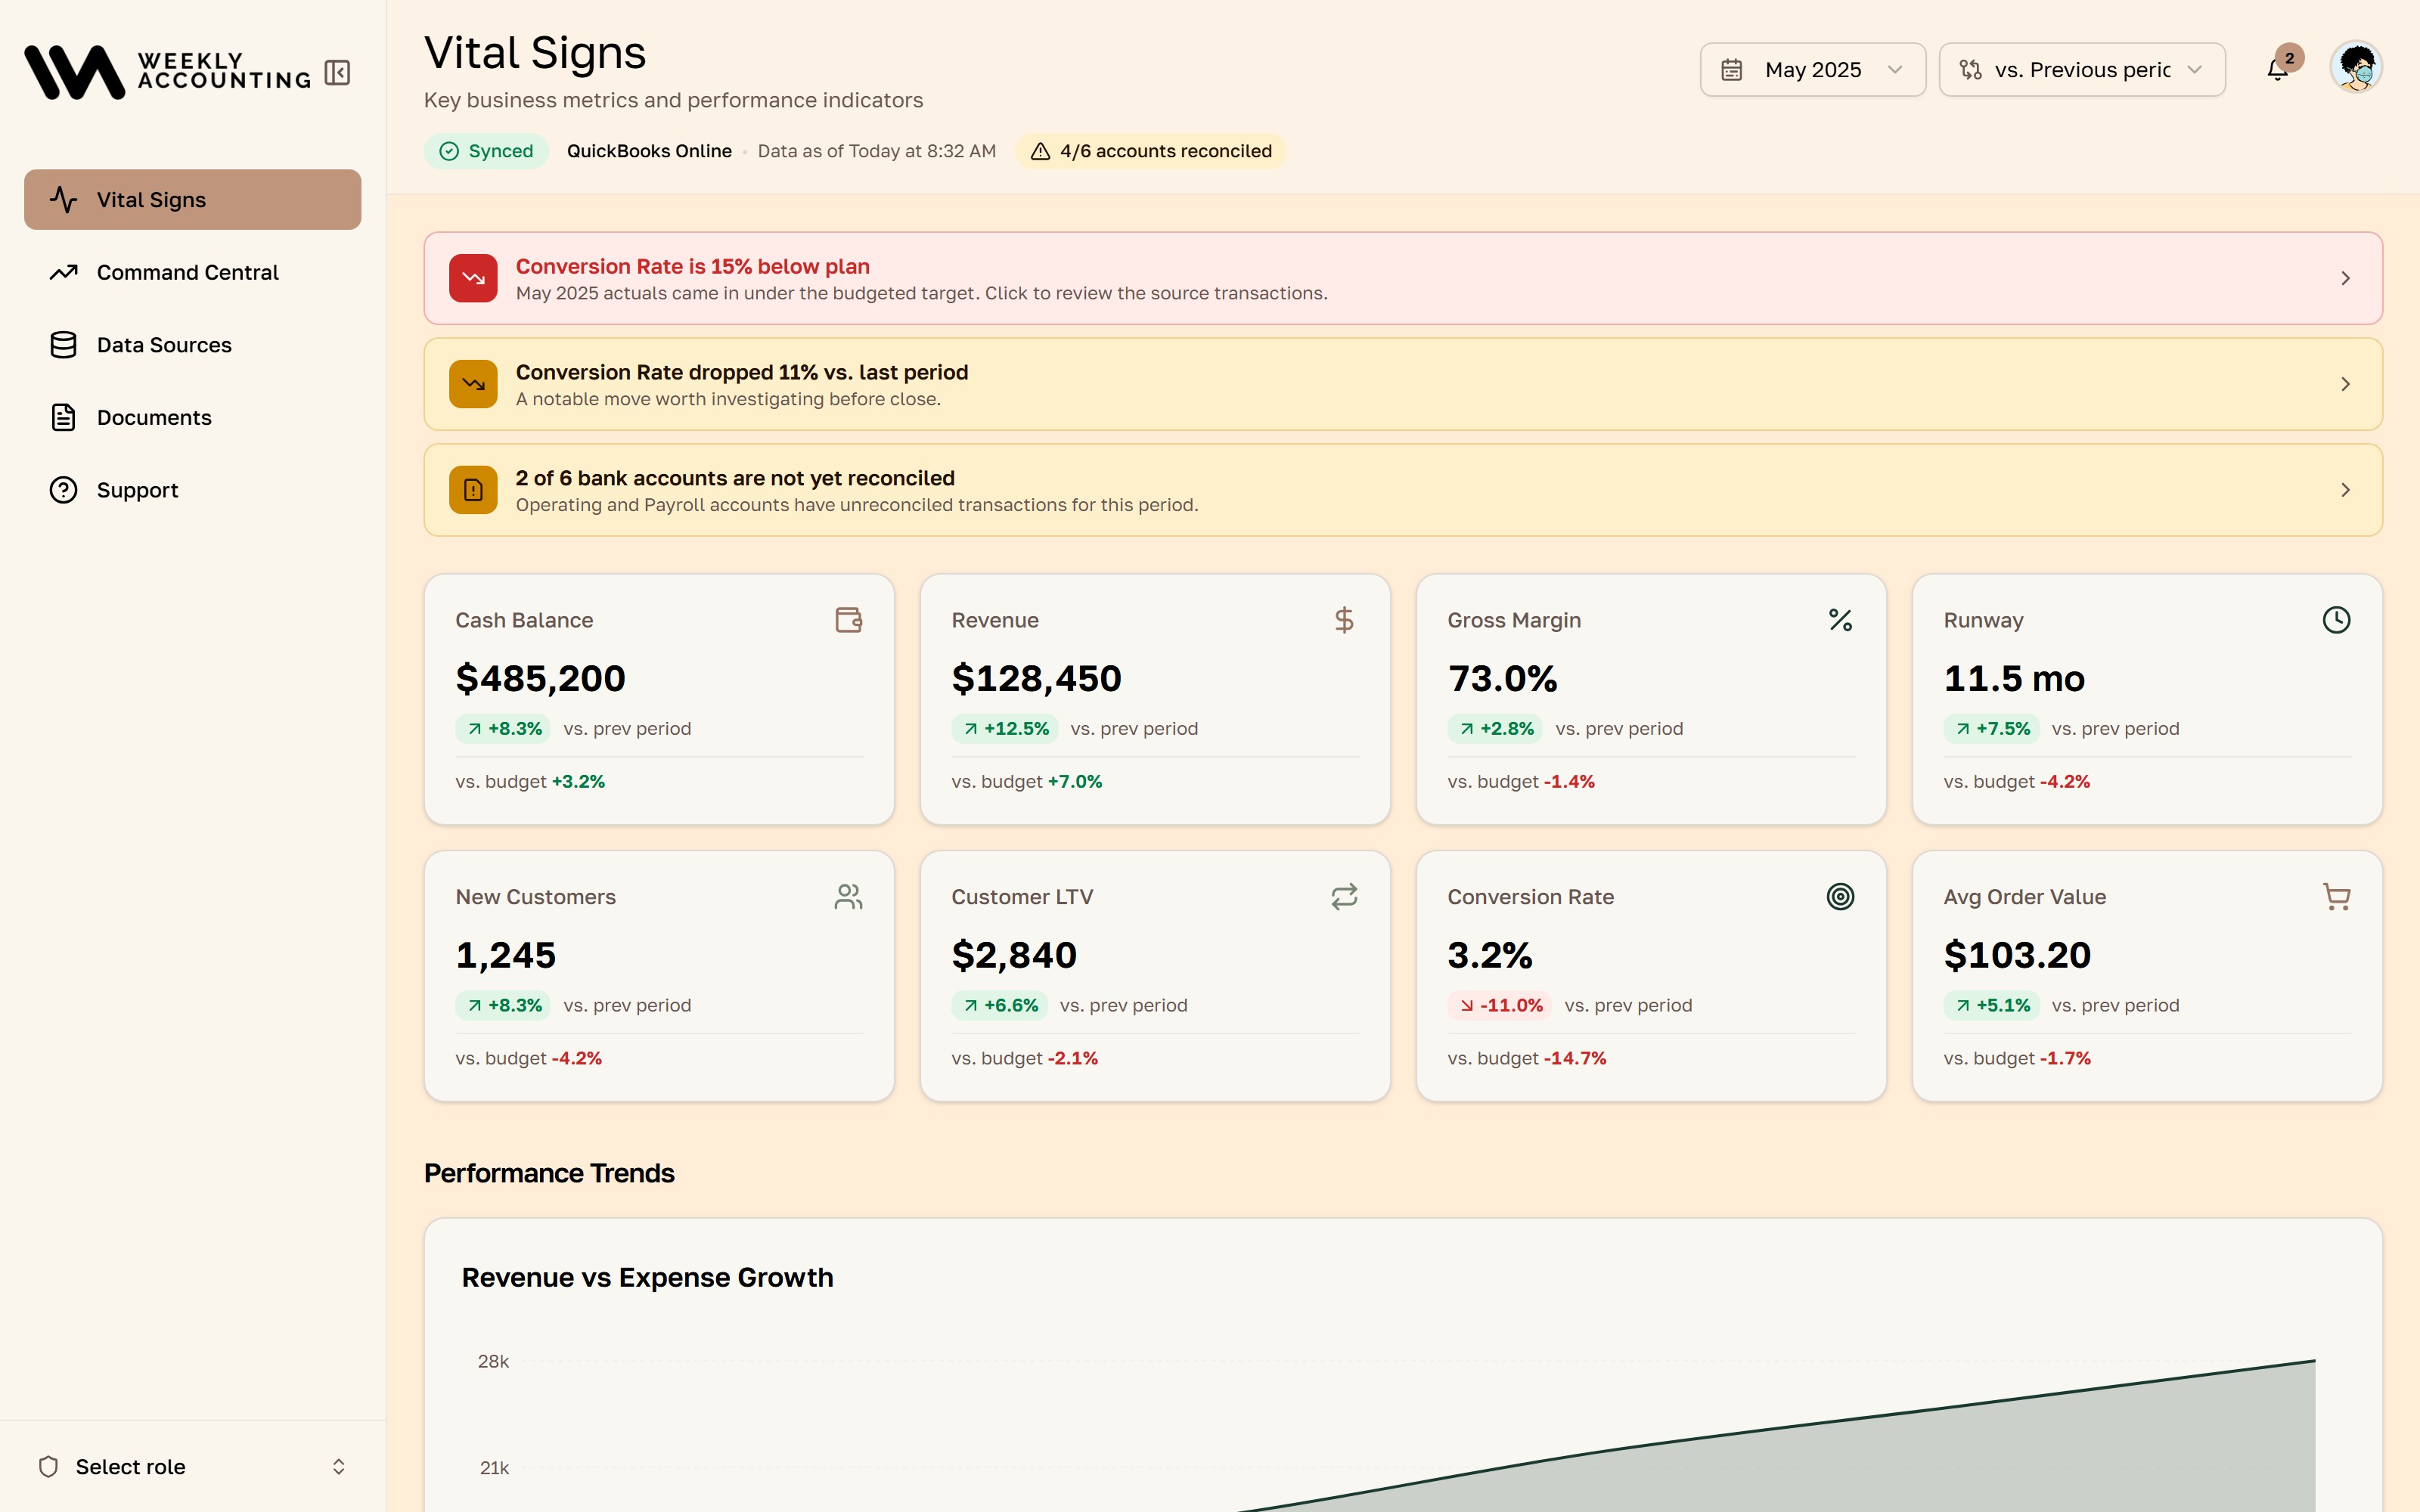Viewport: 2420px width, 1512px height.
Task: Click the Synced status badge
Action: pos(486,151)
